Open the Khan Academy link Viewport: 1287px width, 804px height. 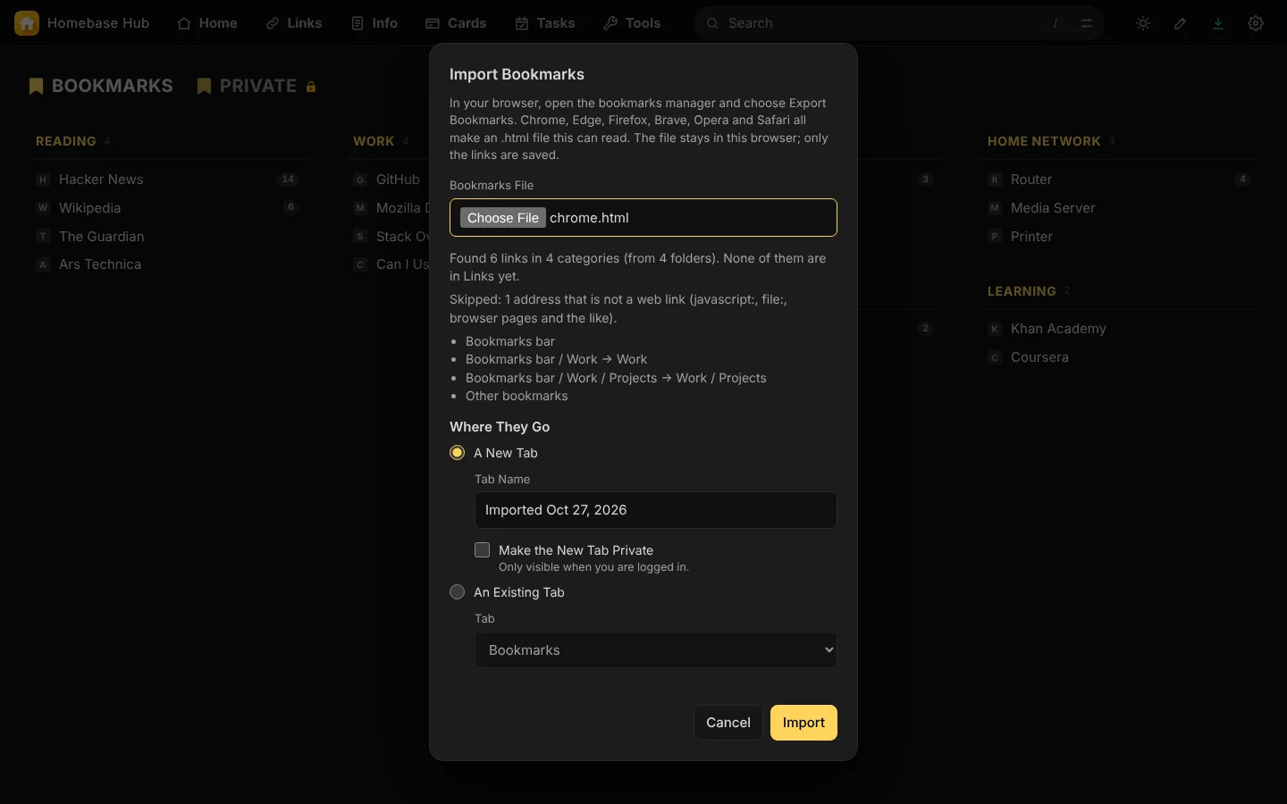pos(1058,329)
